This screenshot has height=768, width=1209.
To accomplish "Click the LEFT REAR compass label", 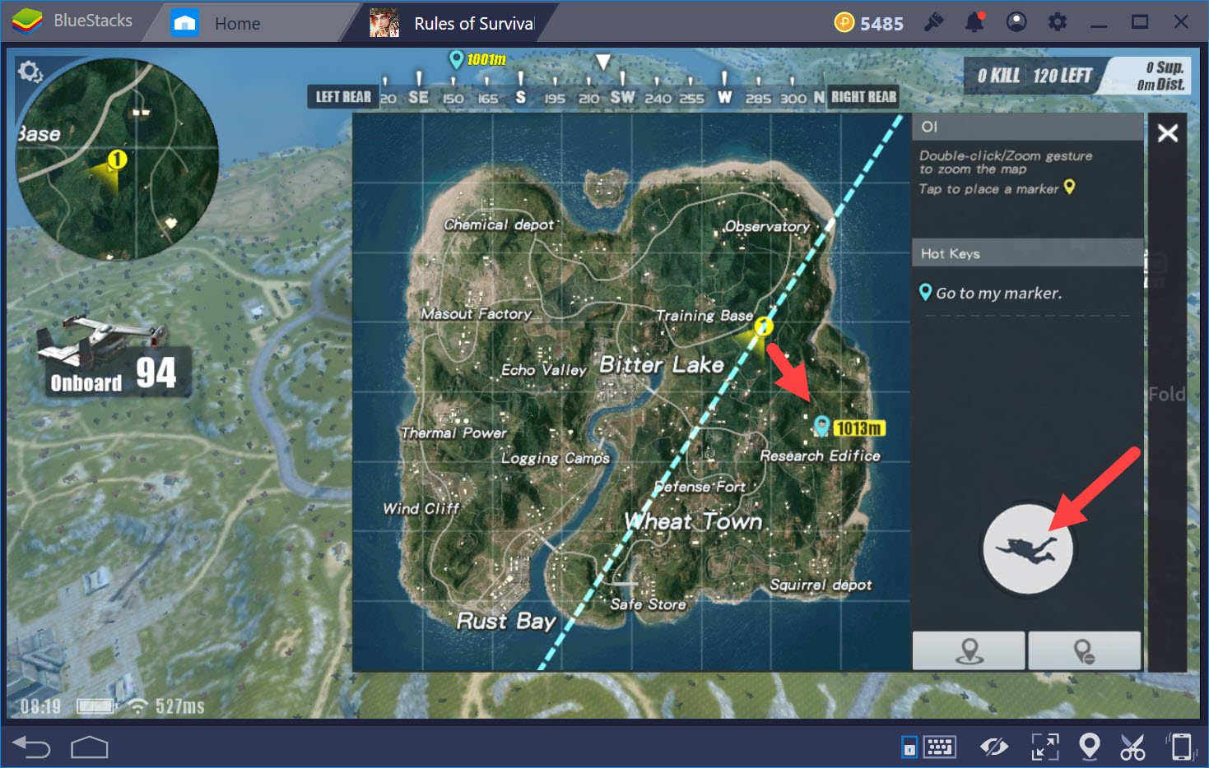I will tap(343, 97).
